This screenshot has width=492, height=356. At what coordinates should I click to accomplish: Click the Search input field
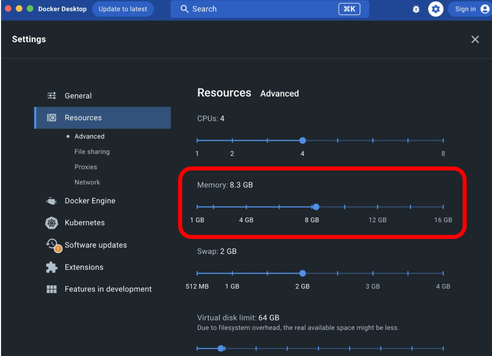[270, 9]
